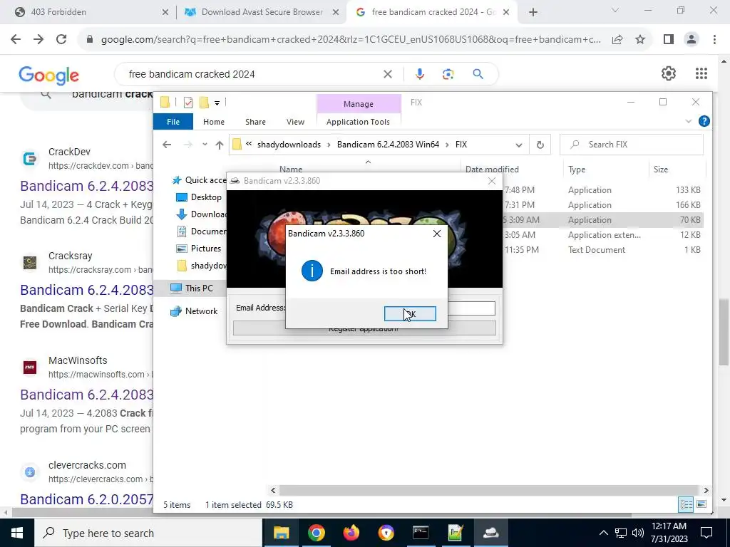Image resolution: width=730 pixels, height=547 pixels.
Task: Open the Chrome tab search dropdown
Action: (x=615, y=10)
